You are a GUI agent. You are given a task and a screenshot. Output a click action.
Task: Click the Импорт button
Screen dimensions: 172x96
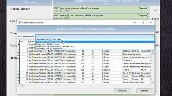(x=145, y=91)
